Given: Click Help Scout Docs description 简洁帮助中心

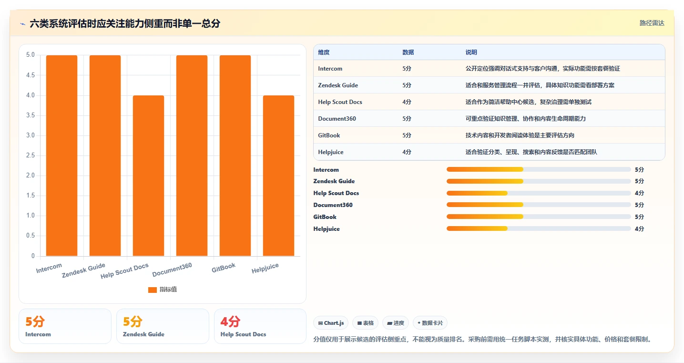Looking at the screenshot, I should [529, 102].
